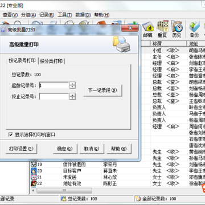Increase the 起始记录号 value with up arrow
This screenshot has width=205, height=205.
click(72, 84)
